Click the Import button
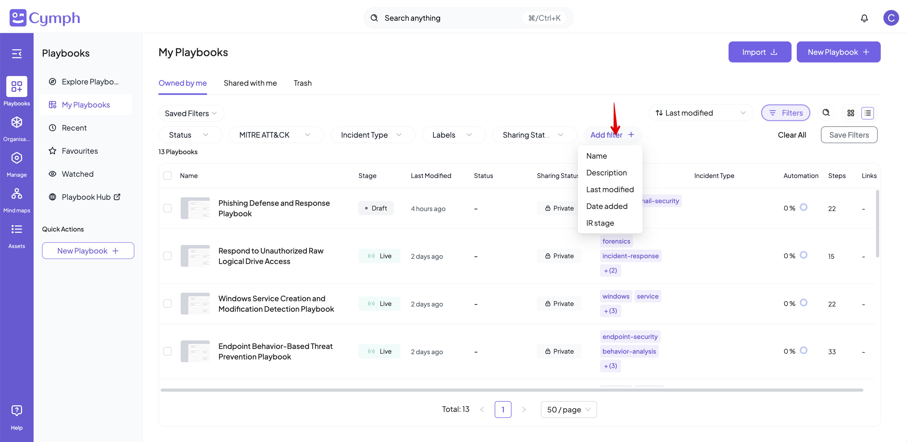Viewport: 907px width, 442px height. tap(759, 52)
